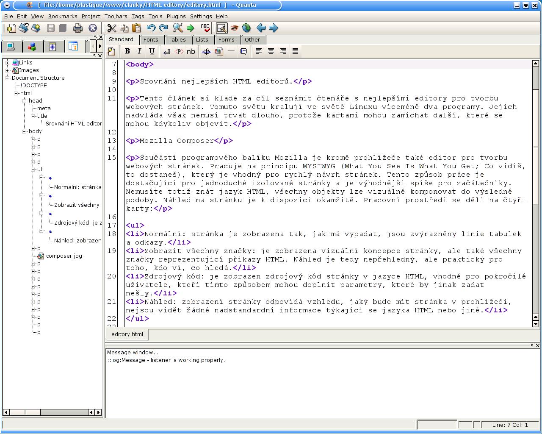Select composer.jpg in the structure tree
Viewport: 542px width, 434px height.
(64, 256)
